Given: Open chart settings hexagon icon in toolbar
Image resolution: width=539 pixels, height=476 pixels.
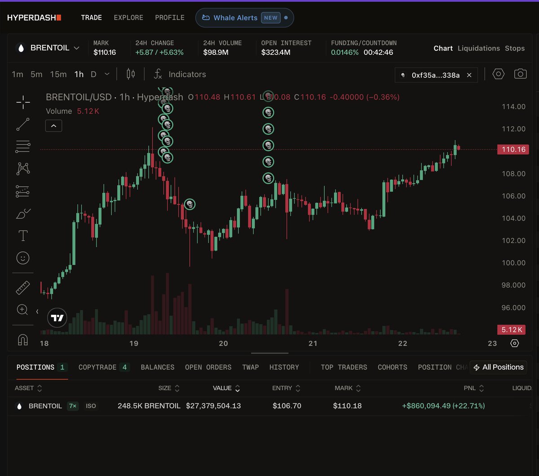Looking at the screenshot, I should click(499, 74).
